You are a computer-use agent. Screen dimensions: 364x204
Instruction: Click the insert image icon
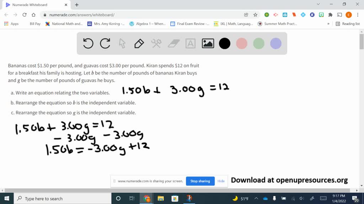(x=208, y=44)
